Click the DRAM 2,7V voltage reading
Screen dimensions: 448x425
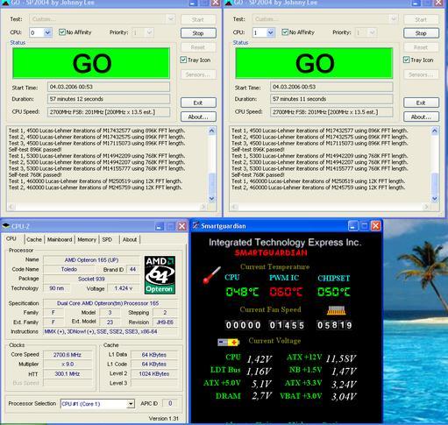[x=262, y=396]
